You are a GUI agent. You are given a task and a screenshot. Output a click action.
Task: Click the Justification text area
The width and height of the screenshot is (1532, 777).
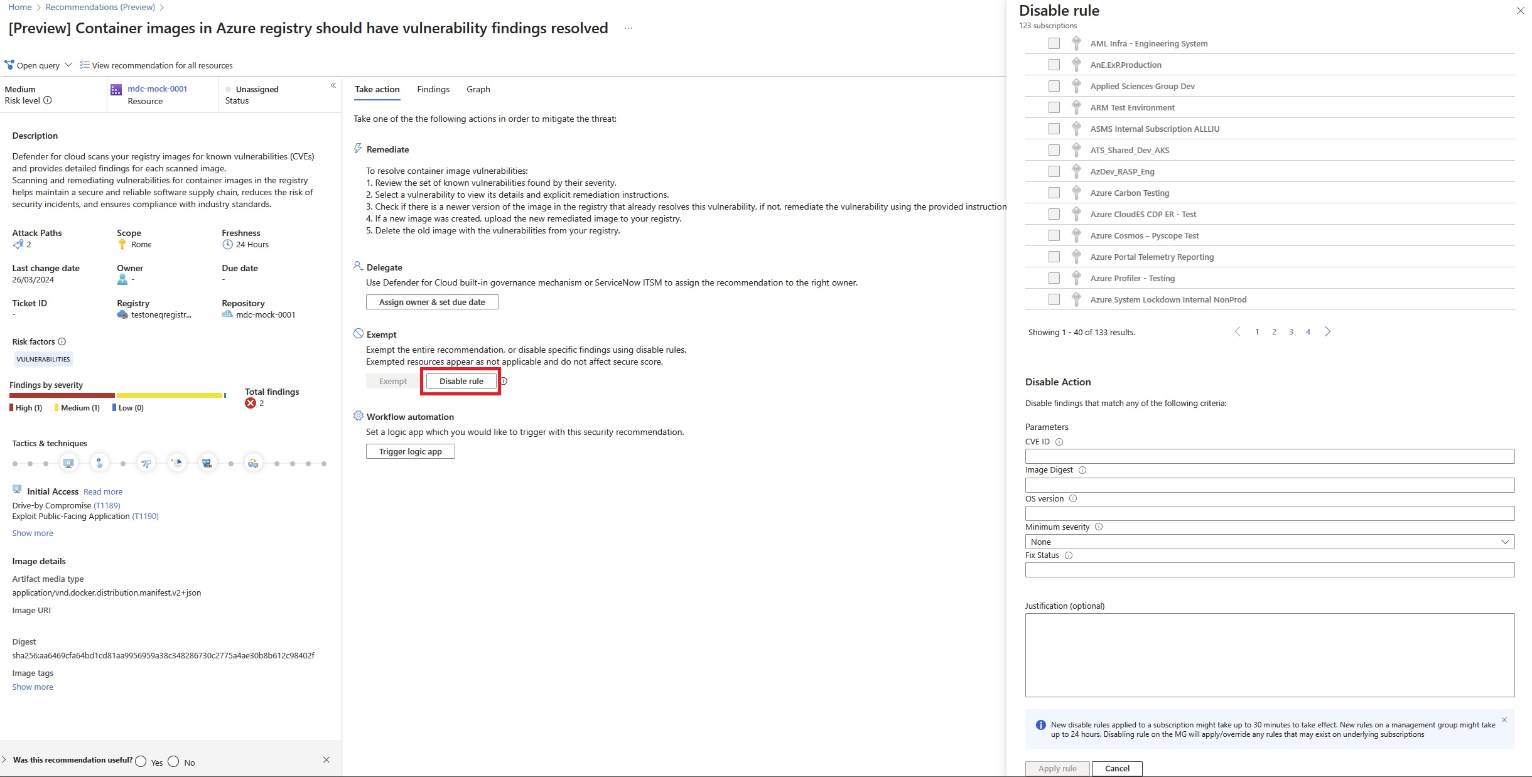1270,655
